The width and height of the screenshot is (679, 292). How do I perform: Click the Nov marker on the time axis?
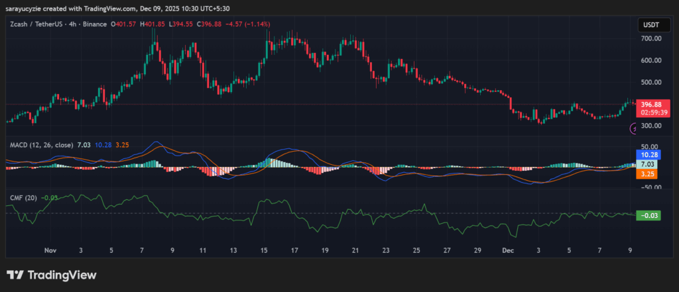tap(50, 251)
